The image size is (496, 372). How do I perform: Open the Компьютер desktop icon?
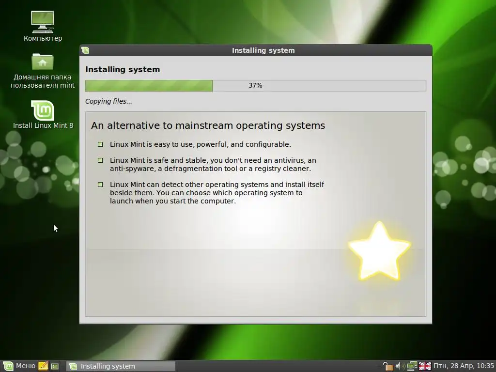tap(43, 27)
